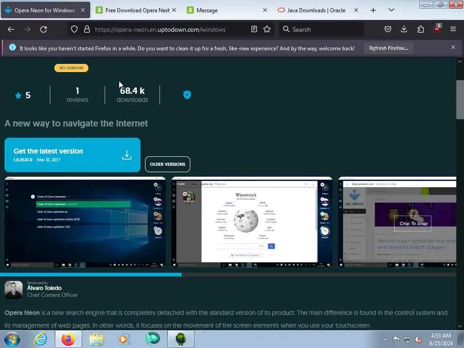The image size is (464, 348).
Task: Toggle reader view icon in address bar
Action: [254, 29]
